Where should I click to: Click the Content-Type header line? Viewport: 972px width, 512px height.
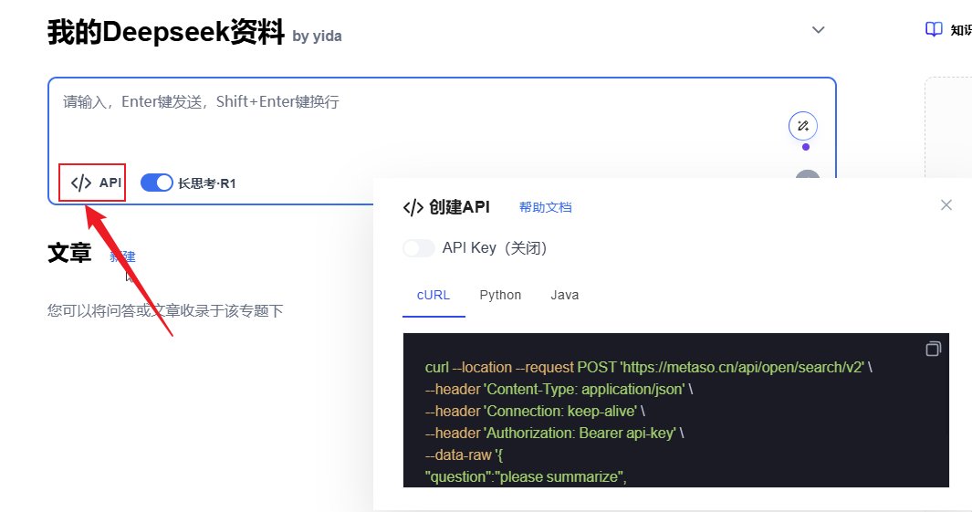(x=559, y=390)
